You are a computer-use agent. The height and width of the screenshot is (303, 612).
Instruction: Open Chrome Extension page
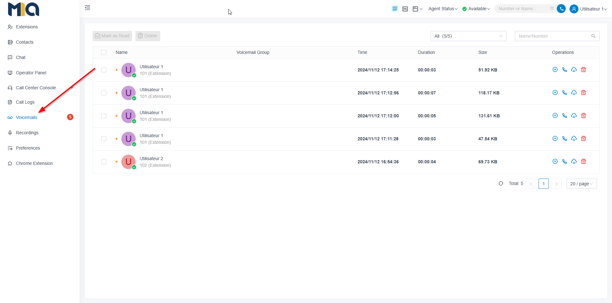point(34,163)
